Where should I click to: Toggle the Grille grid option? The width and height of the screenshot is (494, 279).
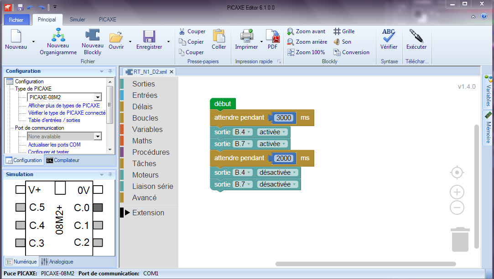point(343,31)
